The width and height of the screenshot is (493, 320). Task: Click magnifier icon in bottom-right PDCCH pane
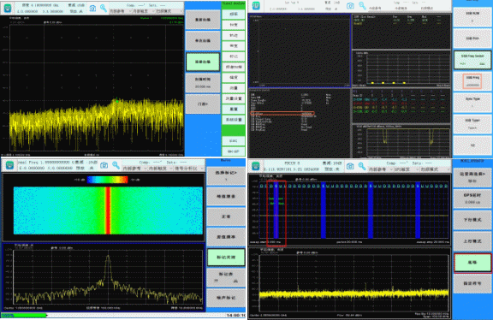[362, 166]
